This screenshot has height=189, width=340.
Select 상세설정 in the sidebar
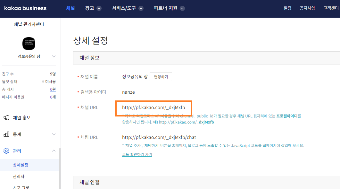pyautogui.click(x=29, y=165)
